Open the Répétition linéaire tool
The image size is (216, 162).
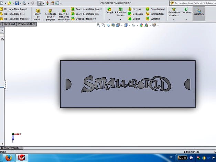(120, 11)
